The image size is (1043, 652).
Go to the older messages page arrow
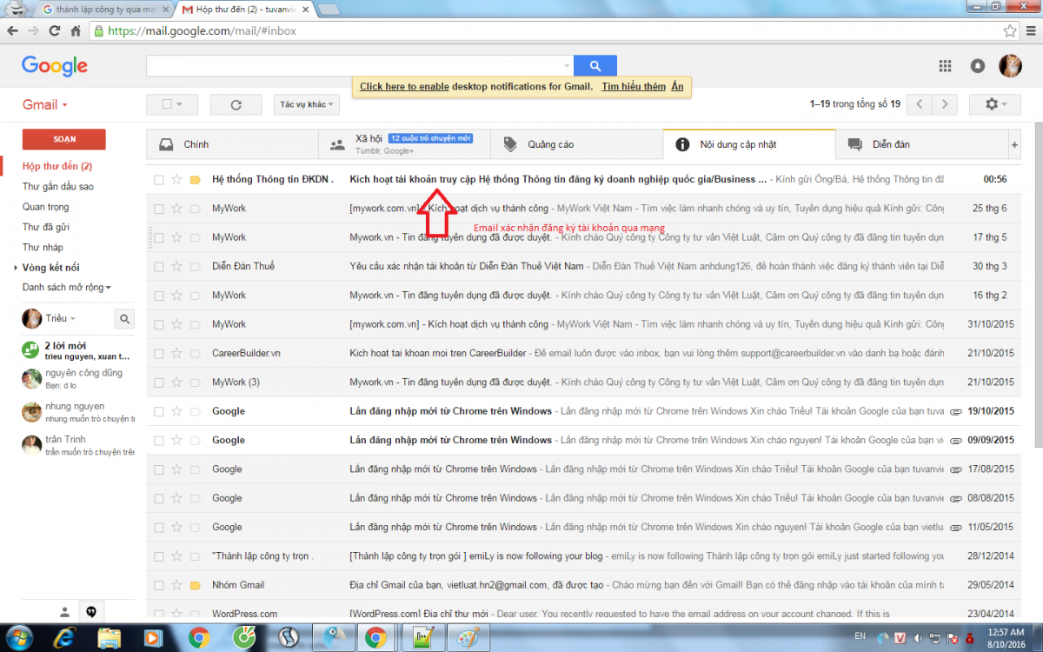point(945,104)
